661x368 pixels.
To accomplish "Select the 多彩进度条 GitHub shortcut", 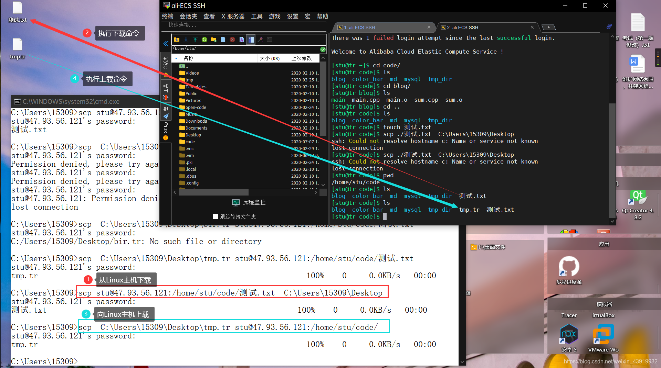I will pos(569,270).
